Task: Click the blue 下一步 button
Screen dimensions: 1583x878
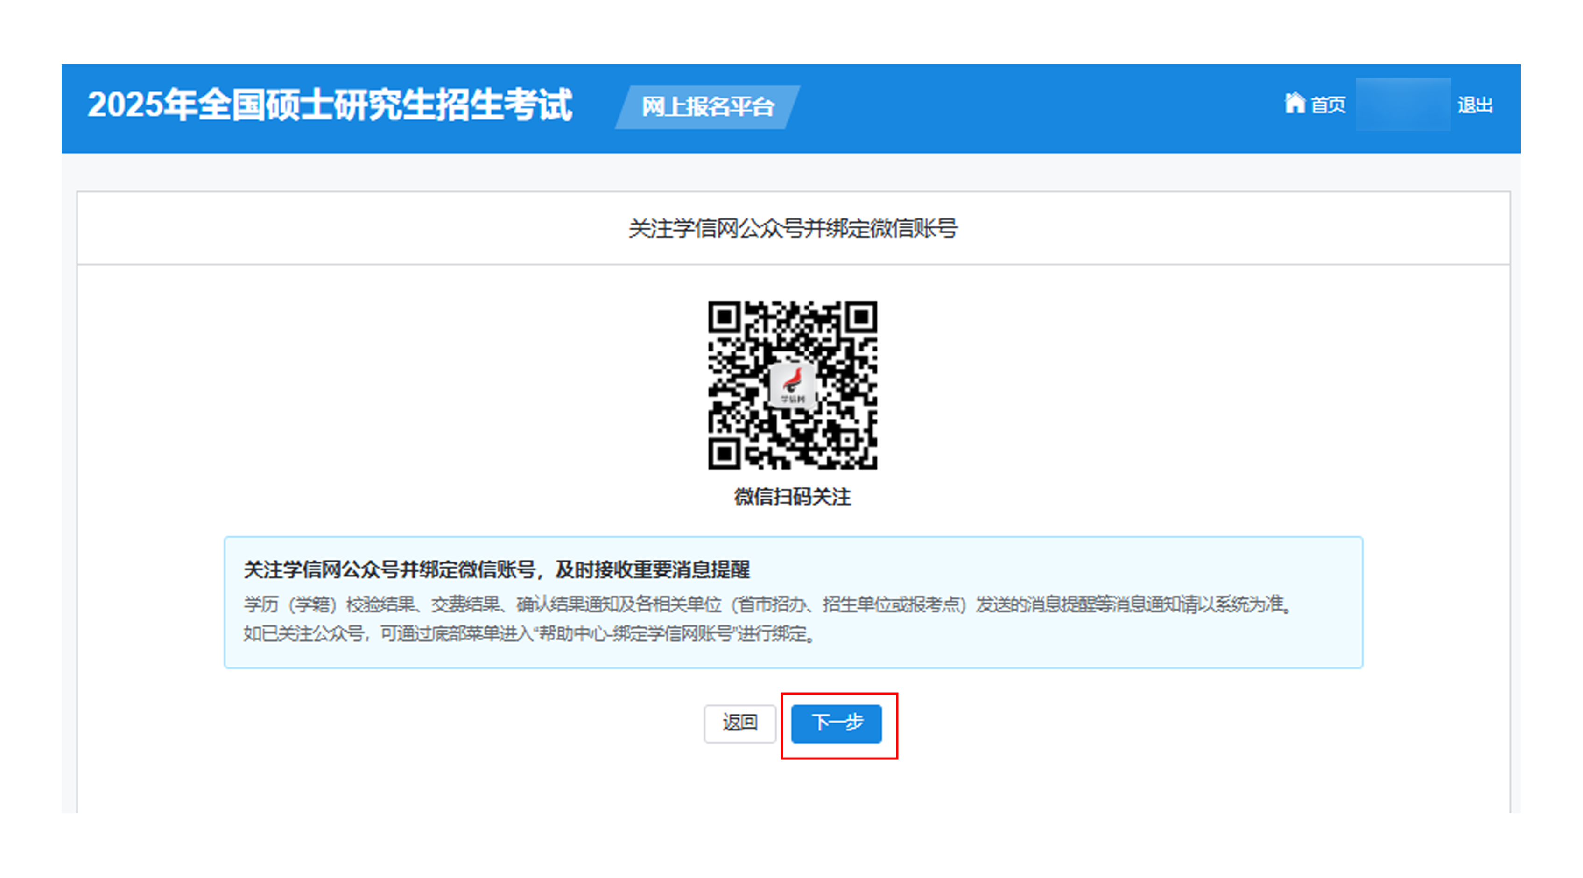Action: (x=837, y=723)
